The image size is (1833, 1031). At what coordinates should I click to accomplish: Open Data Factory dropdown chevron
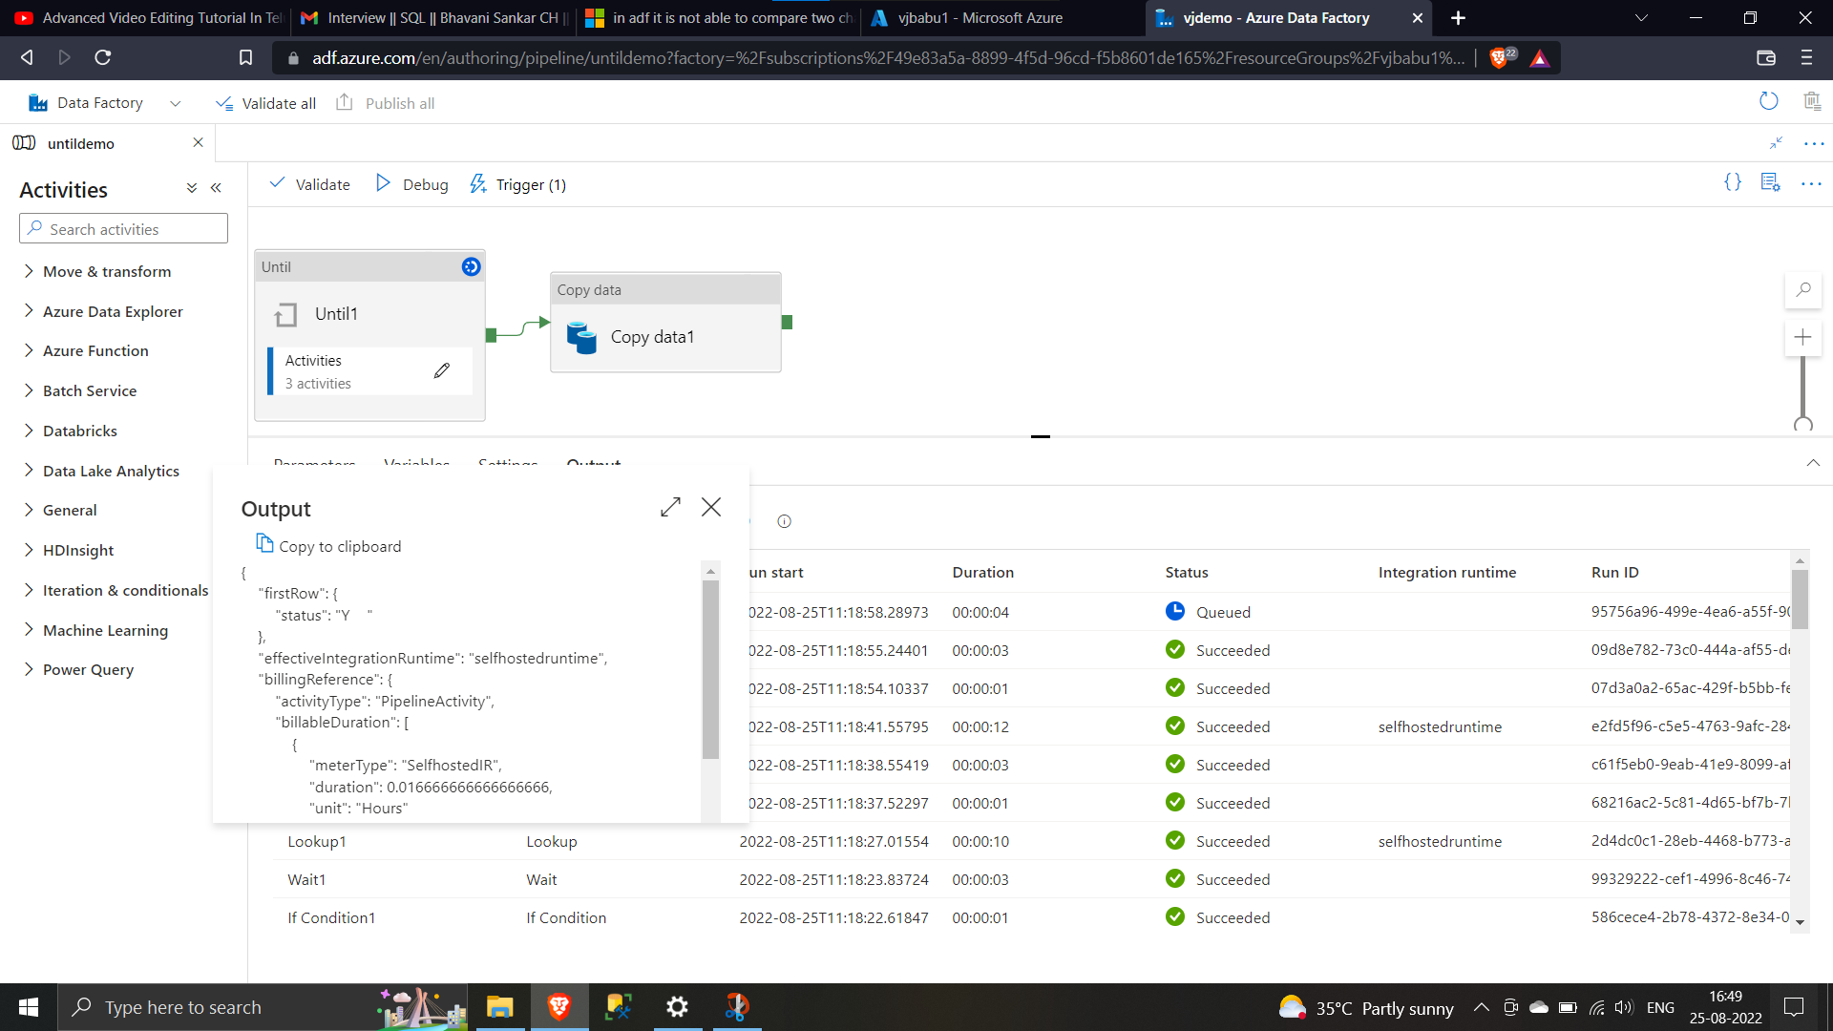click(x=175, y=103)
